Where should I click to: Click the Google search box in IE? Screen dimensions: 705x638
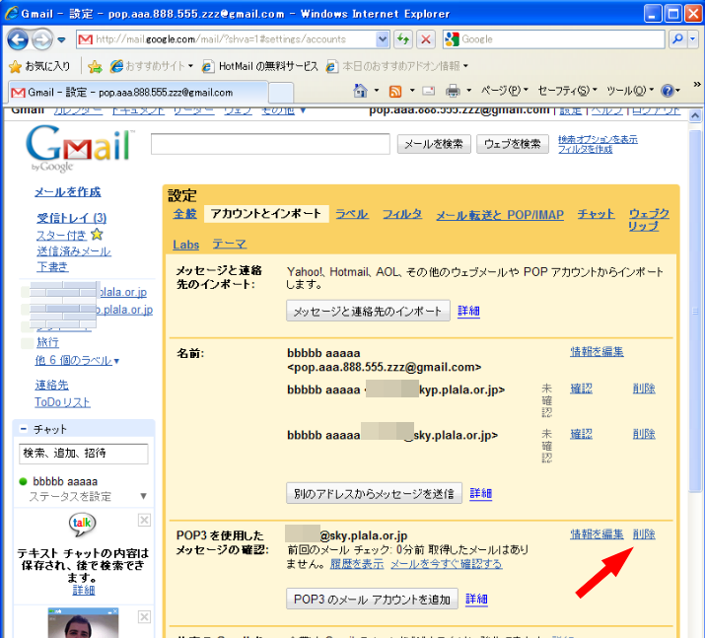[x=553, y=39]
